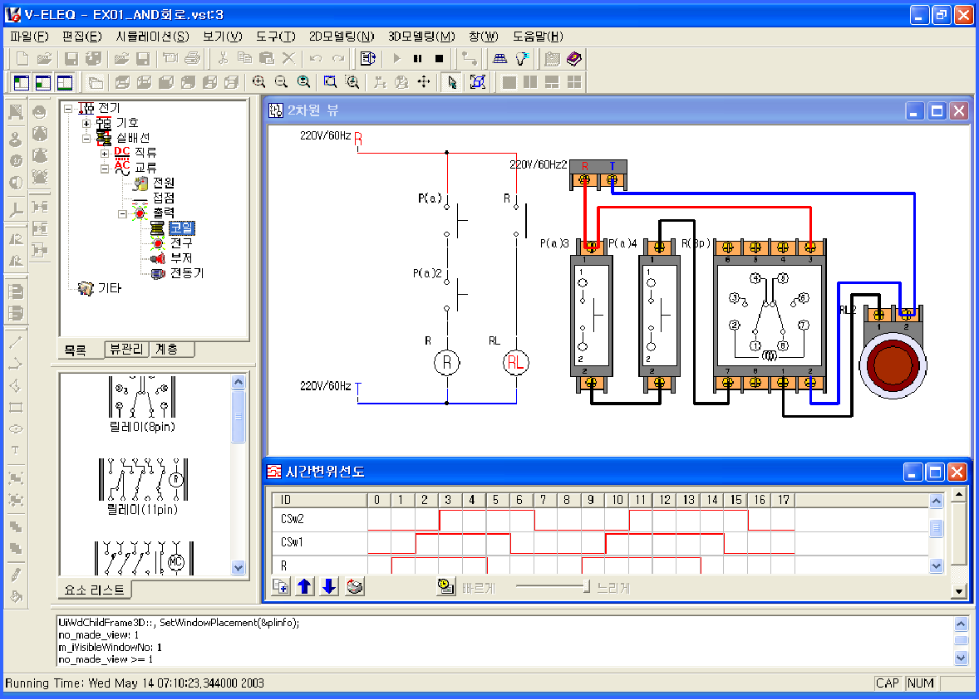Click the zoom in magnifier icon
This screenshot has width=979, height=700.
259,81
